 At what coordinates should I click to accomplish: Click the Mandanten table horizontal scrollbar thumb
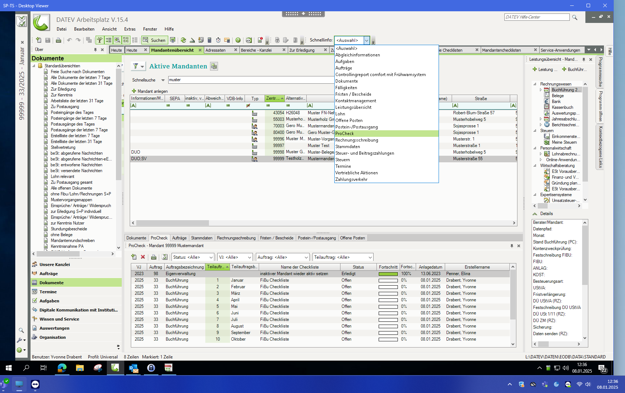(172, 223)
